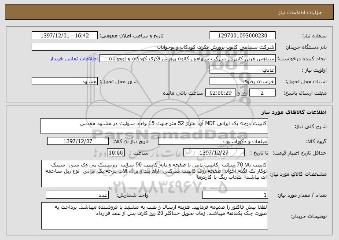
Task: Click the label تاریخ نیاز به کالا
Action: (x=131, y=141)
